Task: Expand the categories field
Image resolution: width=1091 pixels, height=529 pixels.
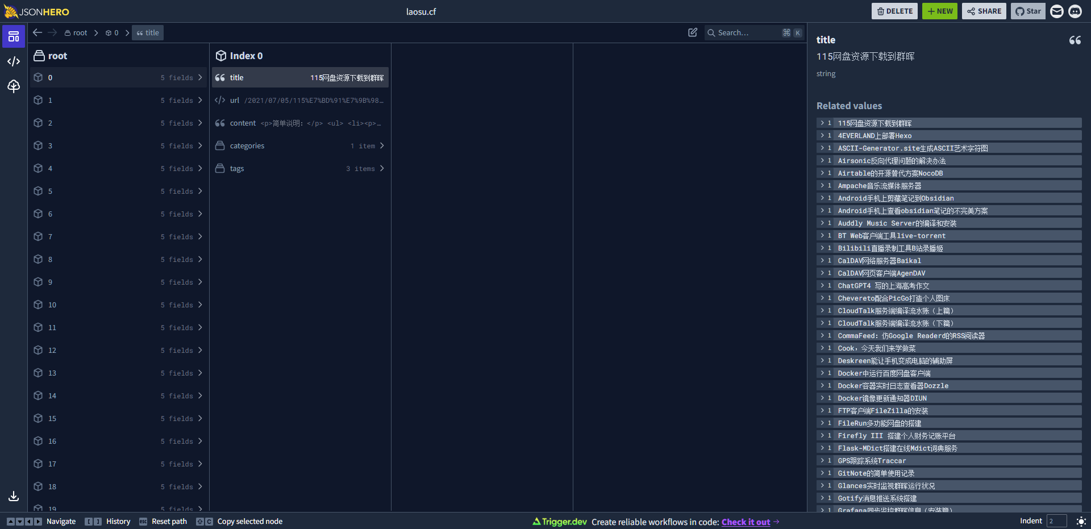Action: 300,145
